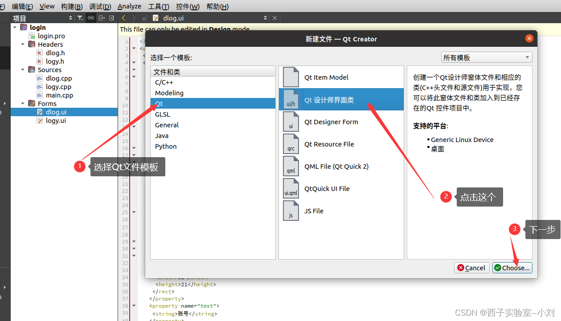Open the filter tree icon in project pane

point(80,18)
